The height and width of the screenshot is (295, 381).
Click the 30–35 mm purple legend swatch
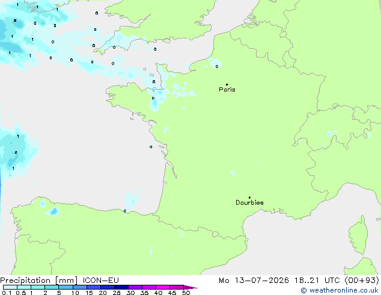135,287
